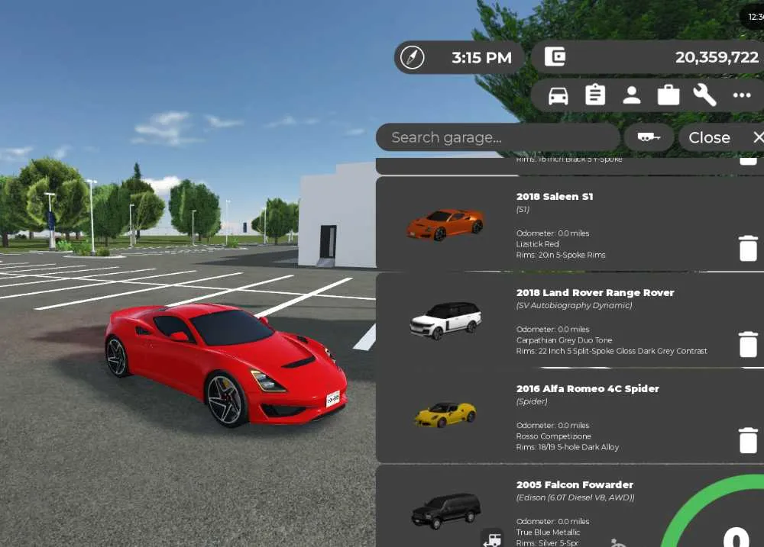Image resolution: width=764 pixels, height=547 pixels.
Task: Open the car garage icon in the toolbar
Action: (x=558, y=95)
